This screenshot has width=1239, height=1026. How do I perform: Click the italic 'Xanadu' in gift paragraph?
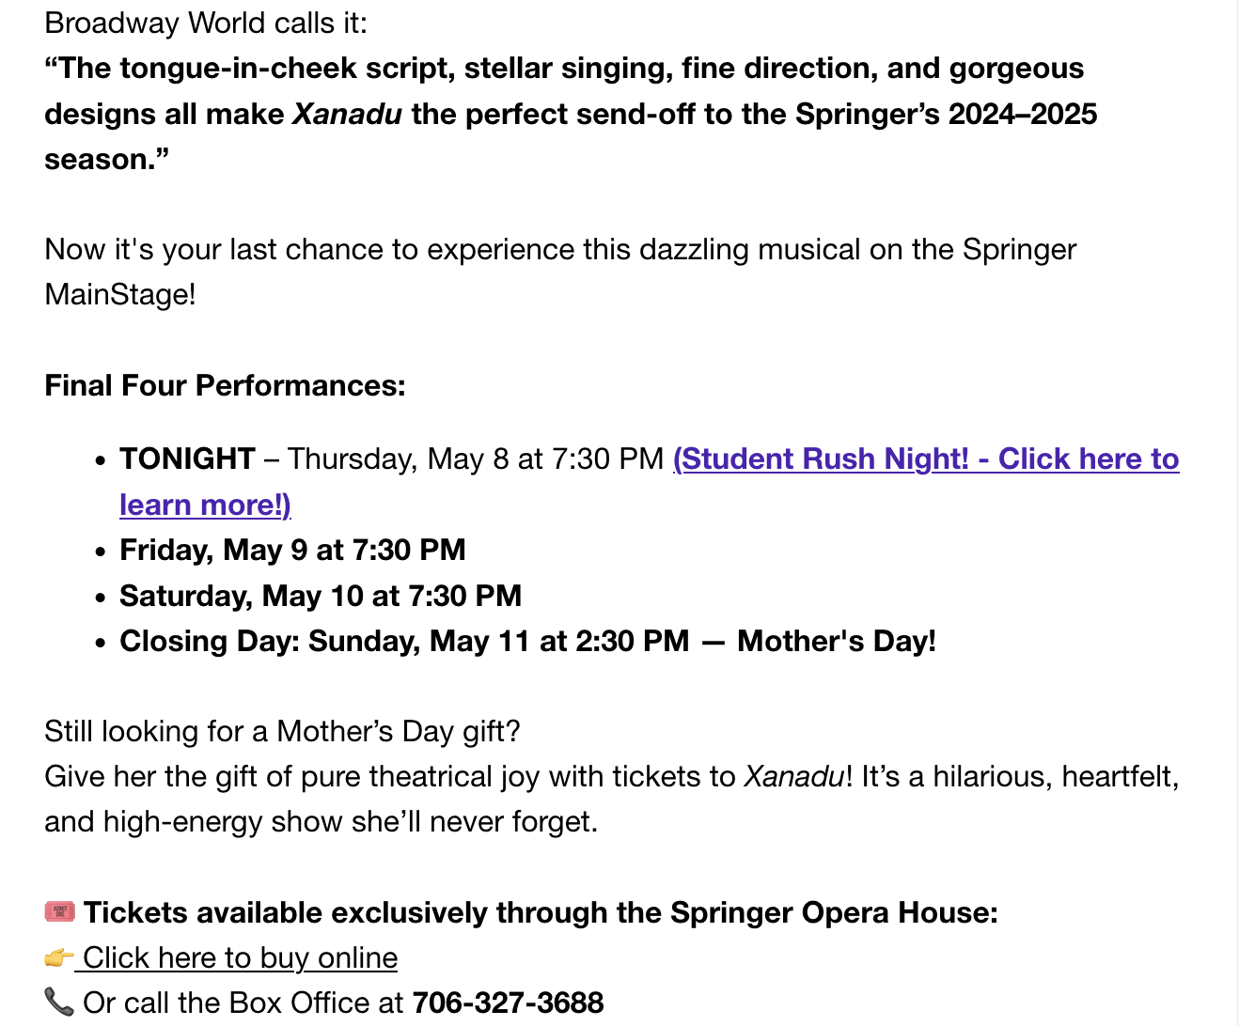pos(794,776)
